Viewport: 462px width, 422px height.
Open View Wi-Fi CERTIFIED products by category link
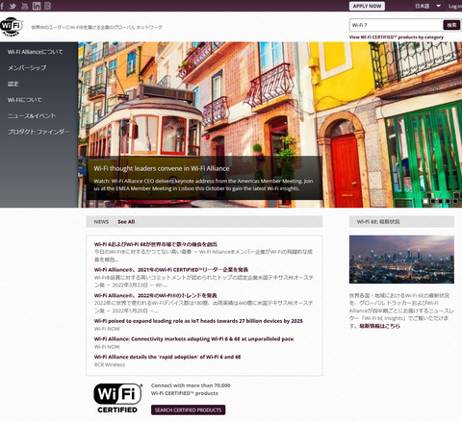tap(397, 37)
